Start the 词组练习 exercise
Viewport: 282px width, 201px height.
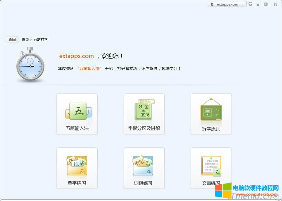(144, 168)
